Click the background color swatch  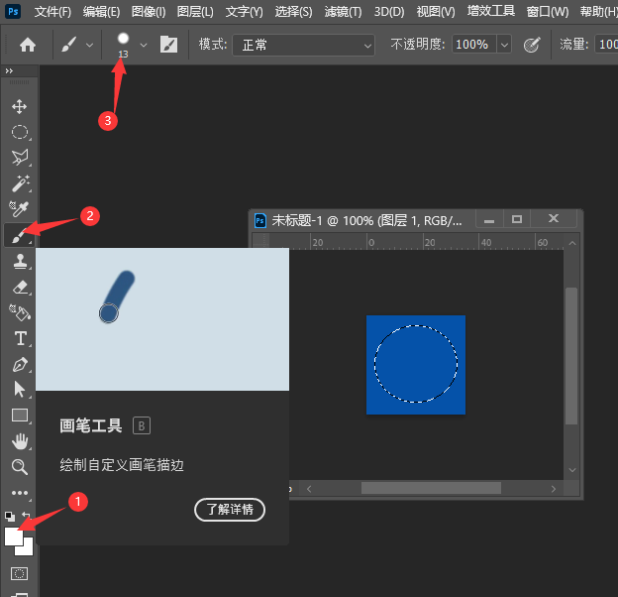27,549
